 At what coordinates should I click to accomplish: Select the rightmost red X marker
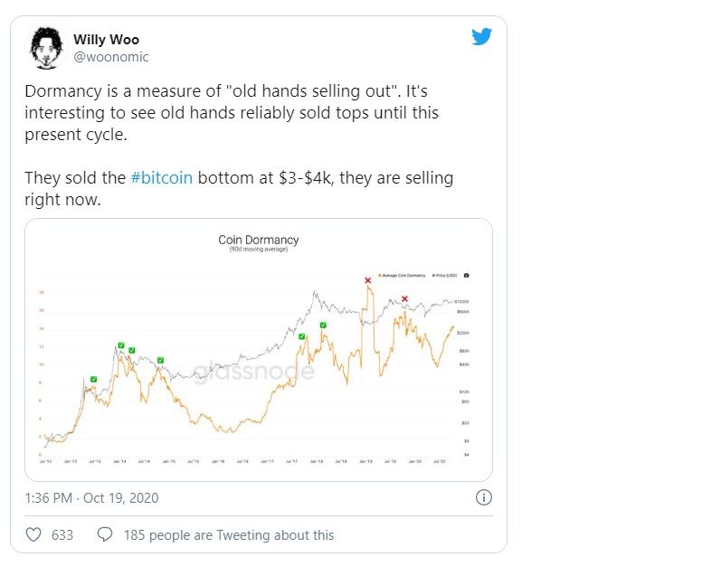click(x=404, y=299)
